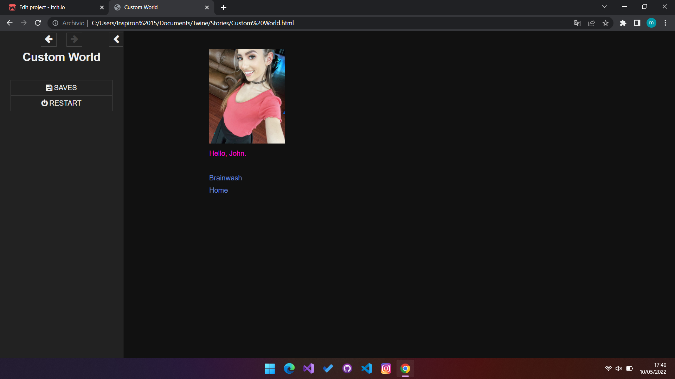Open Instagram from the taskbar
The image size is (675, 379).
coord(386,368)
